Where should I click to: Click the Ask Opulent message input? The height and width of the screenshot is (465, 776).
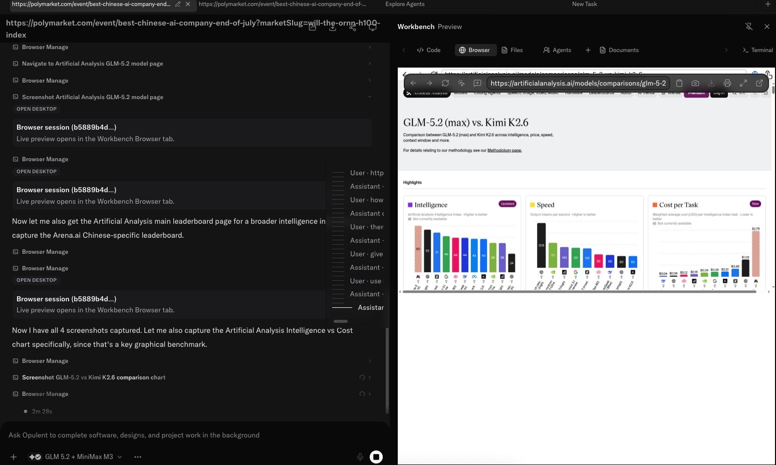[194, 435]
